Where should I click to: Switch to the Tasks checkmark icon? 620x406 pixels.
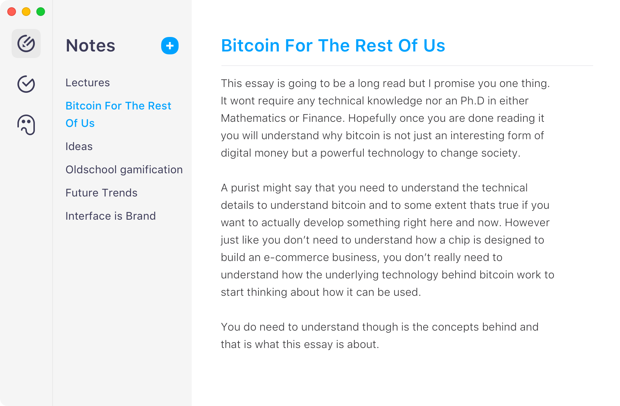tap(26, 84)
